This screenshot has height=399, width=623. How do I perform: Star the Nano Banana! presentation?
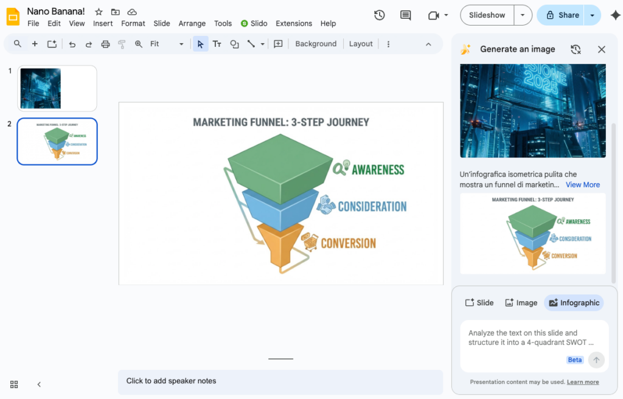coord(99,12)
